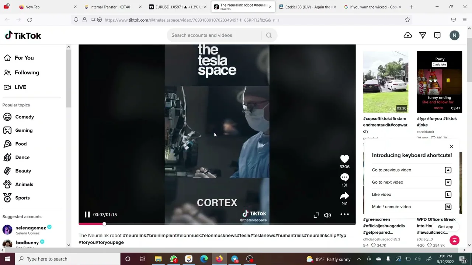Switch to the Internal Transfer KOT4X tab
The width and height of the screenshot is (472, 265).
coord(112,7)
